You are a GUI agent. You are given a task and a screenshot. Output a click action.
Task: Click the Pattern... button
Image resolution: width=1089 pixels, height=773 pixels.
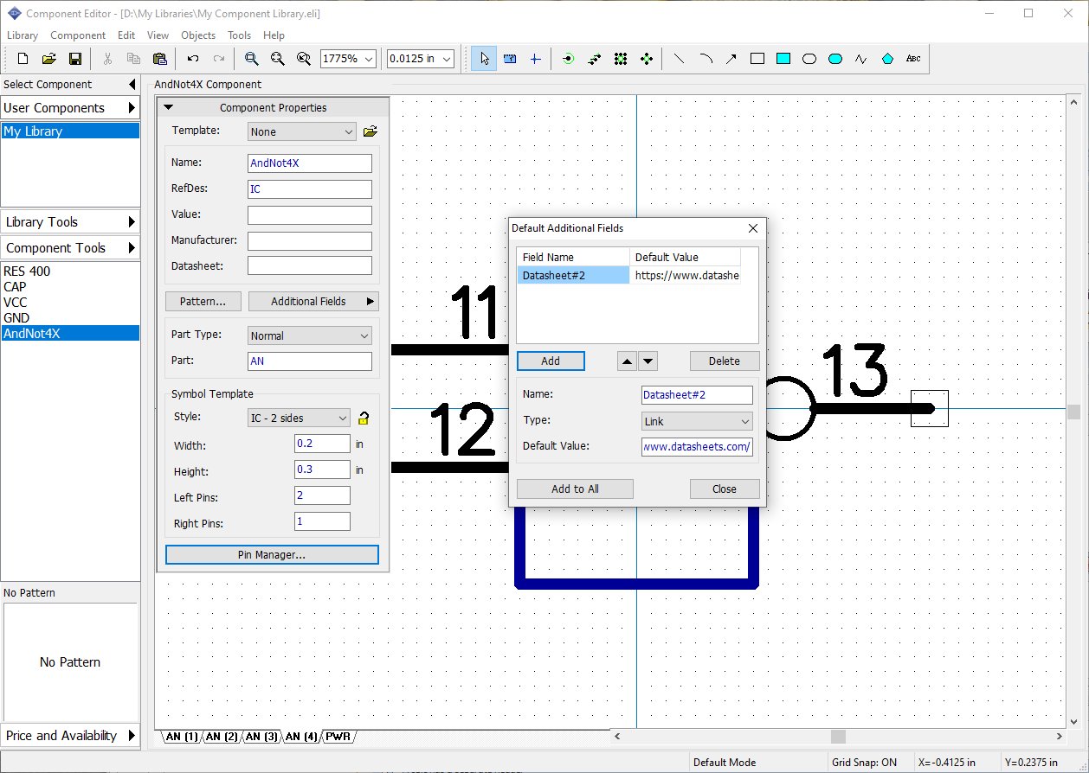(203, 301)
